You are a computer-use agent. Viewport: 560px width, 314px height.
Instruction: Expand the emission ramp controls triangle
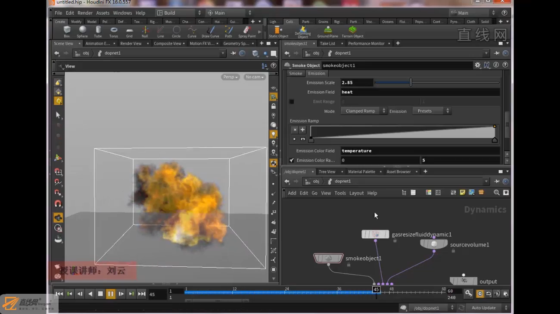coord(295,139)
